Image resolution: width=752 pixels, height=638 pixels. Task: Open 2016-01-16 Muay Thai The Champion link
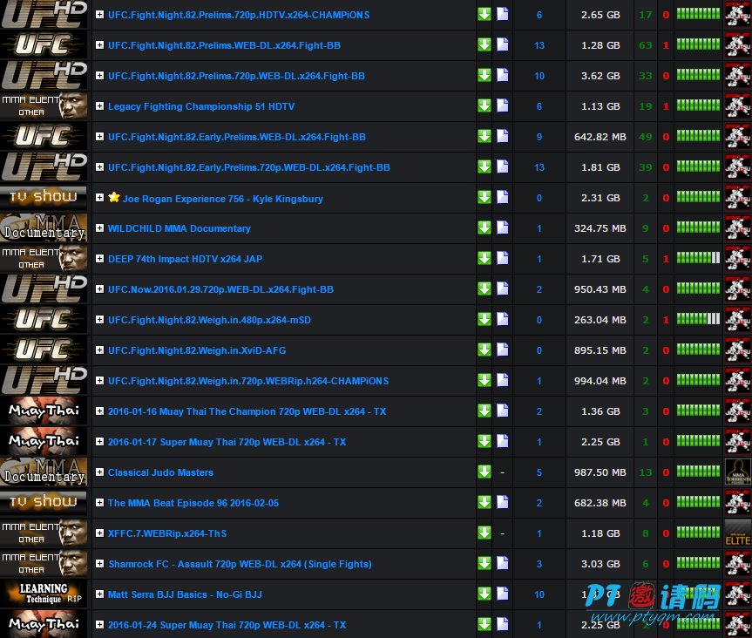click(x=247, y=411)
